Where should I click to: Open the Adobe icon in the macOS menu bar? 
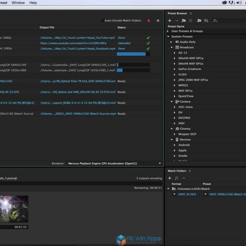(232, 2)
